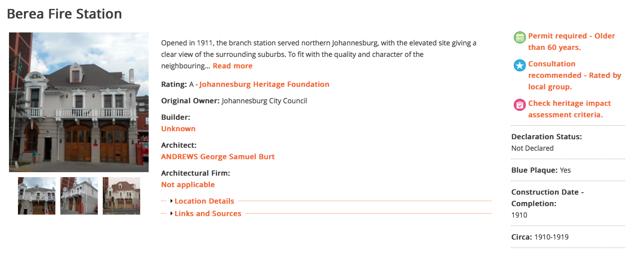The height and width of the screenshot is (256, 630).
Task: Open Check heritage impact assessment criteria link
Action: [570, 109]
